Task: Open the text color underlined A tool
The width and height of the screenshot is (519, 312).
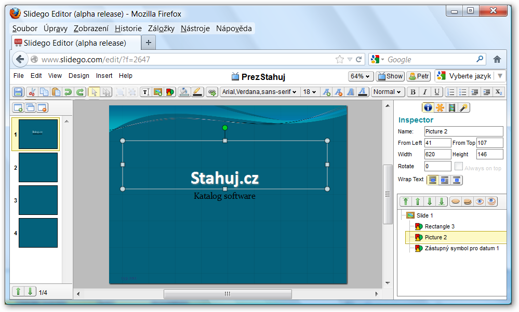Action: (363, 92)
